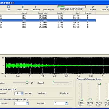Click the Volume slider handle
The image size is (109, 109).
click(27, 83)
